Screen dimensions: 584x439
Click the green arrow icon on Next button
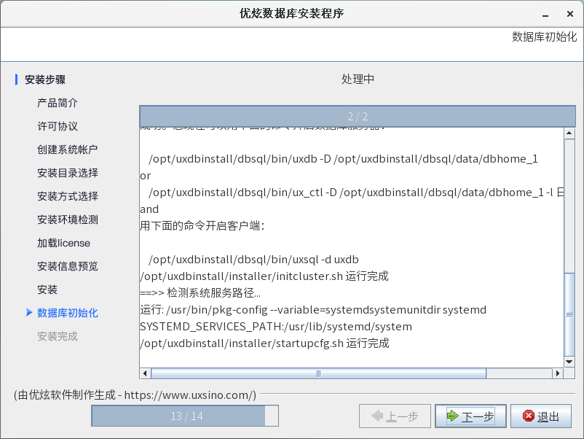pyautogui.click(x=453, y=416)
